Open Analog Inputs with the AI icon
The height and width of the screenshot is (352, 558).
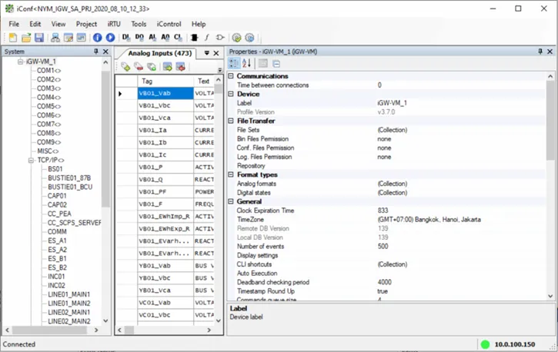(x=152, y=37)
